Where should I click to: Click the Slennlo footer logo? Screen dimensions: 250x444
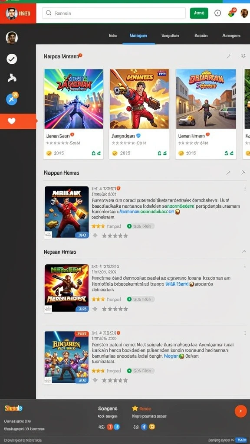coord(13,408)
